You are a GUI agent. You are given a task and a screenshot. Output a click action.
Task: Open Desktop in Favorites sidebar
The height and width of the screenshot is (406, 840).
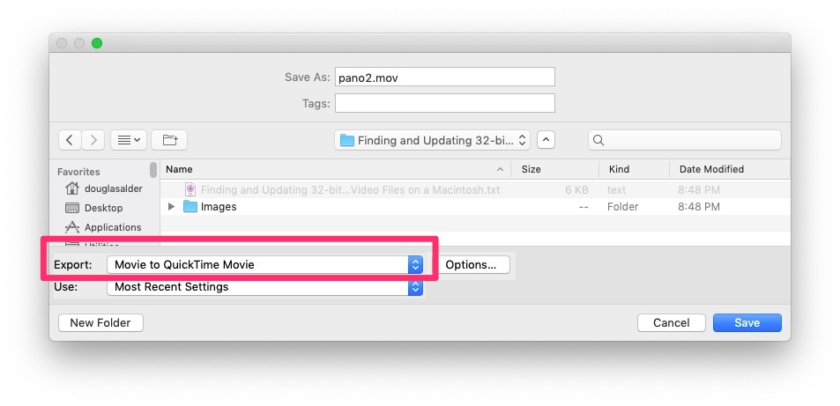(x=103, y=208)
